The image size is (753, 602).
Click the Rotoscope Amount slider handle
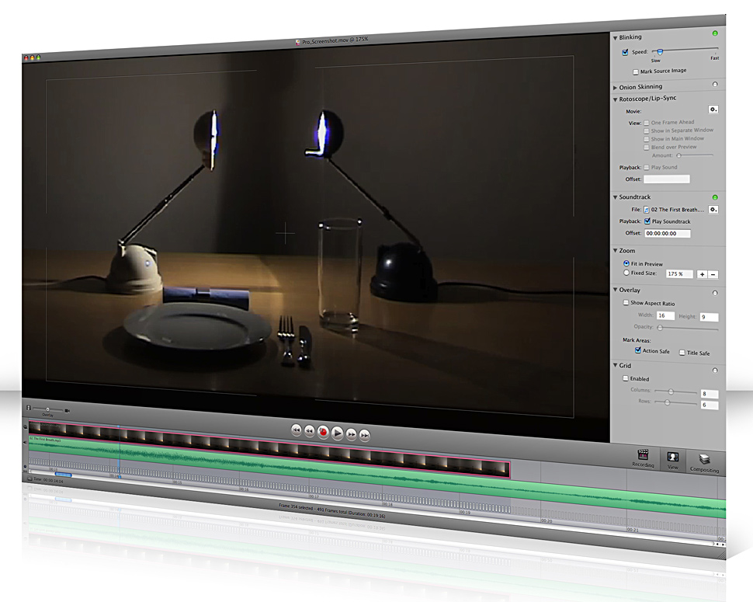pyautogui.click(x=678, y=155)
